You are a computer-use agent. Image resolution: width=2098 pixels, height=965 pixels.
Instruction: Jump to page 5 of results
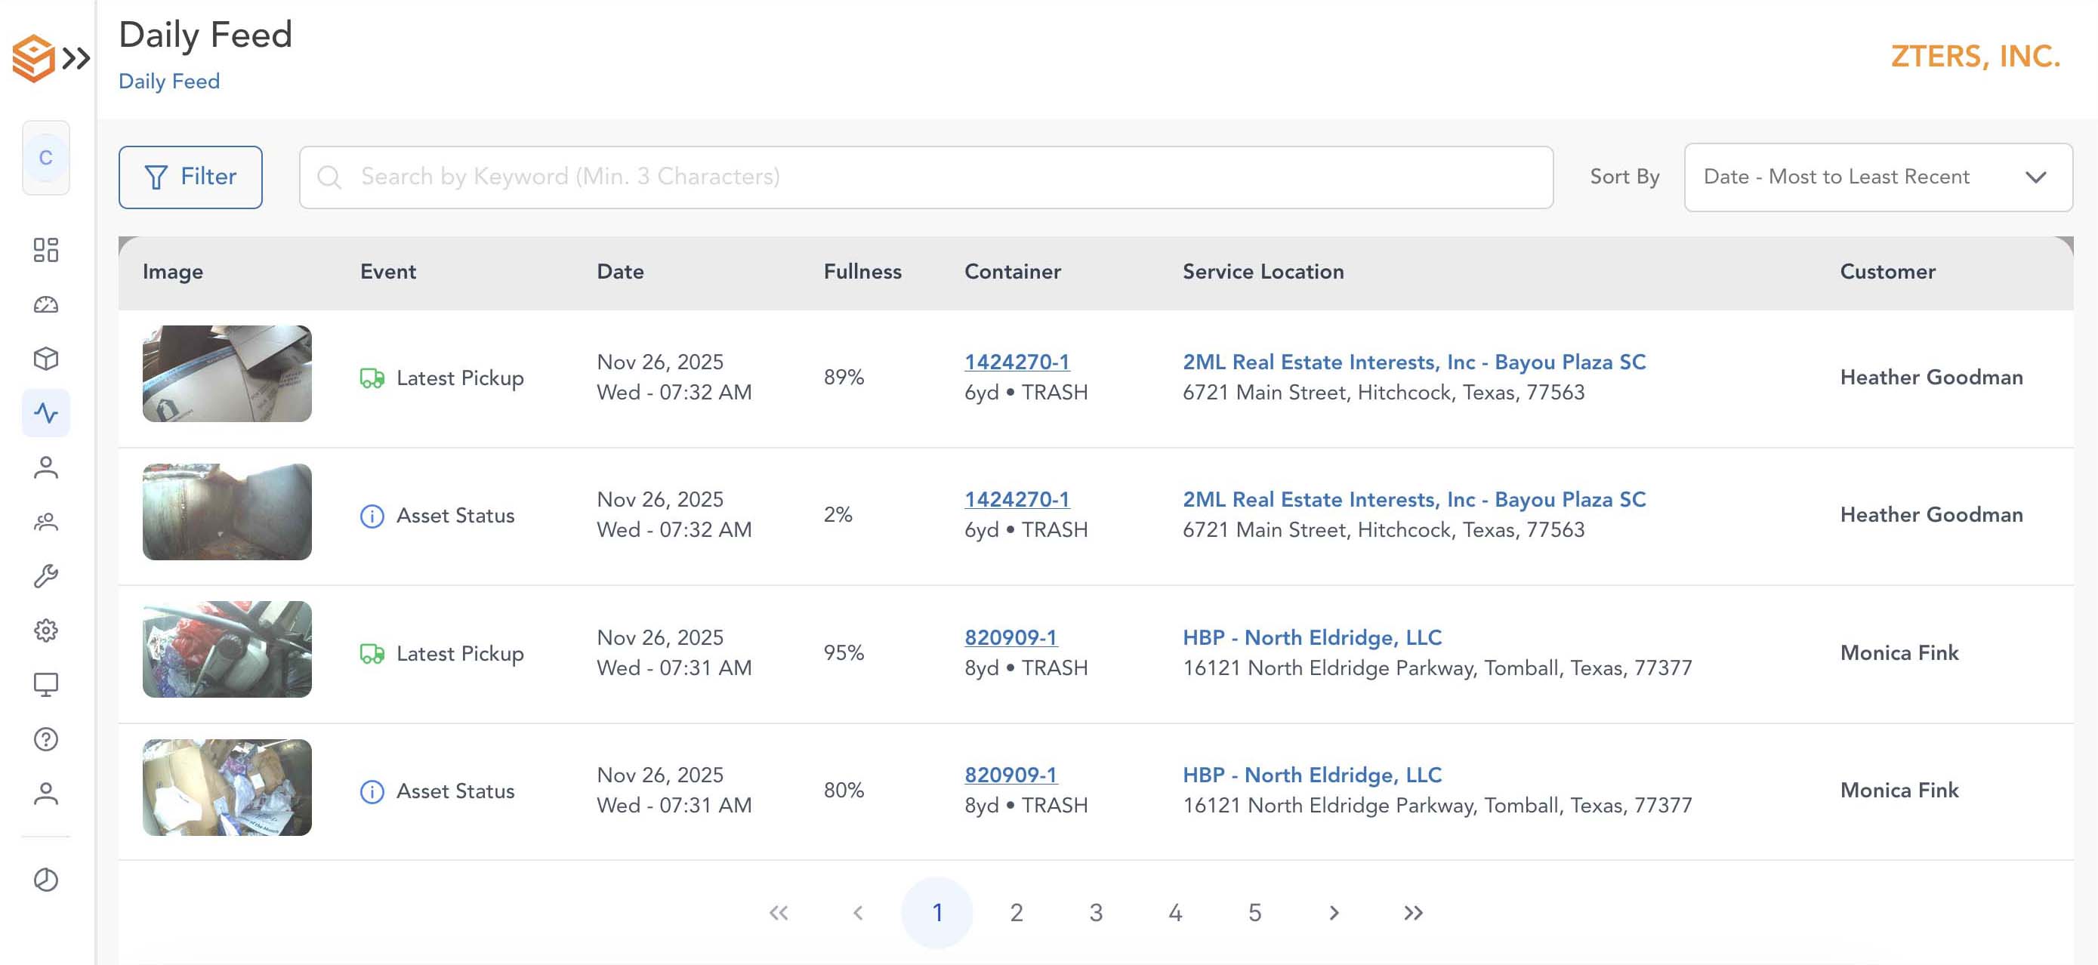[1254, 912]
